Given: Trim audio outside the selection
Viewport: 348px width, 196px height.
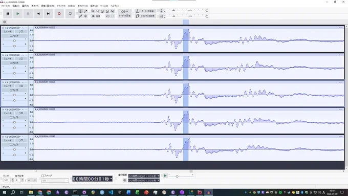Looking at the screenshot, I should tap(93, 16).
